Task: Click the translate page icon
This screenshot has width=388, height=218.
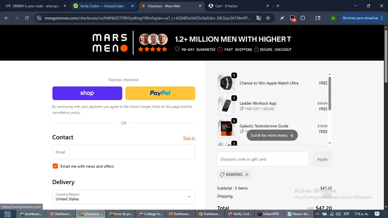Action: coord(259,18)
